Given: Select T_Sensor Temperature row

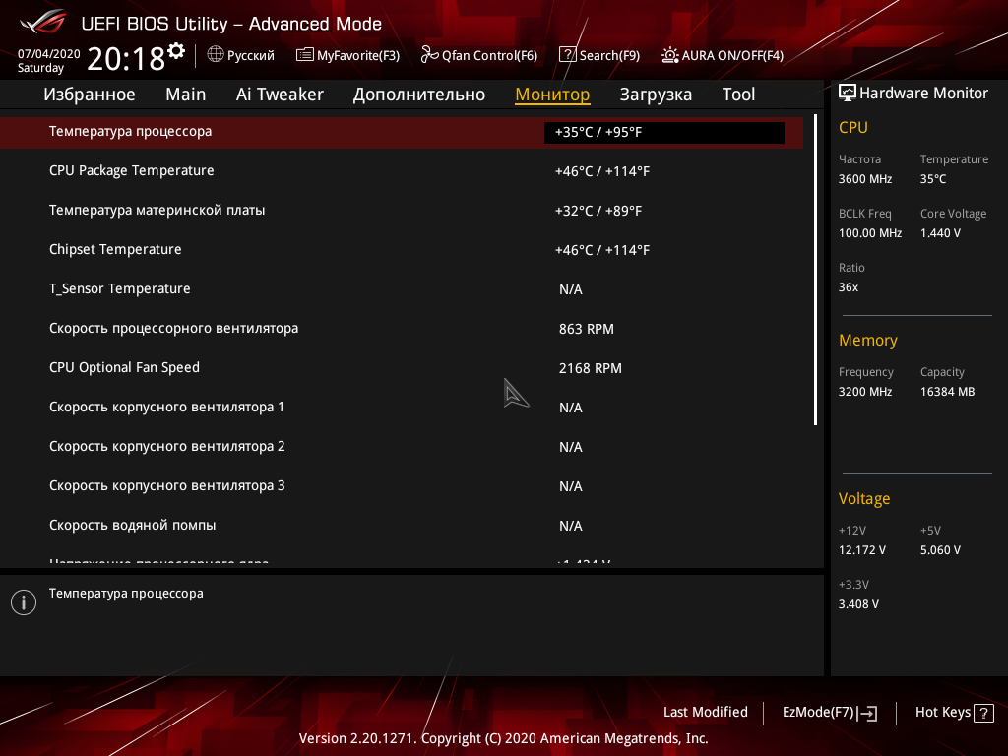Looking at the screenshot, I should pyautogui.click(x=402, y=289).
